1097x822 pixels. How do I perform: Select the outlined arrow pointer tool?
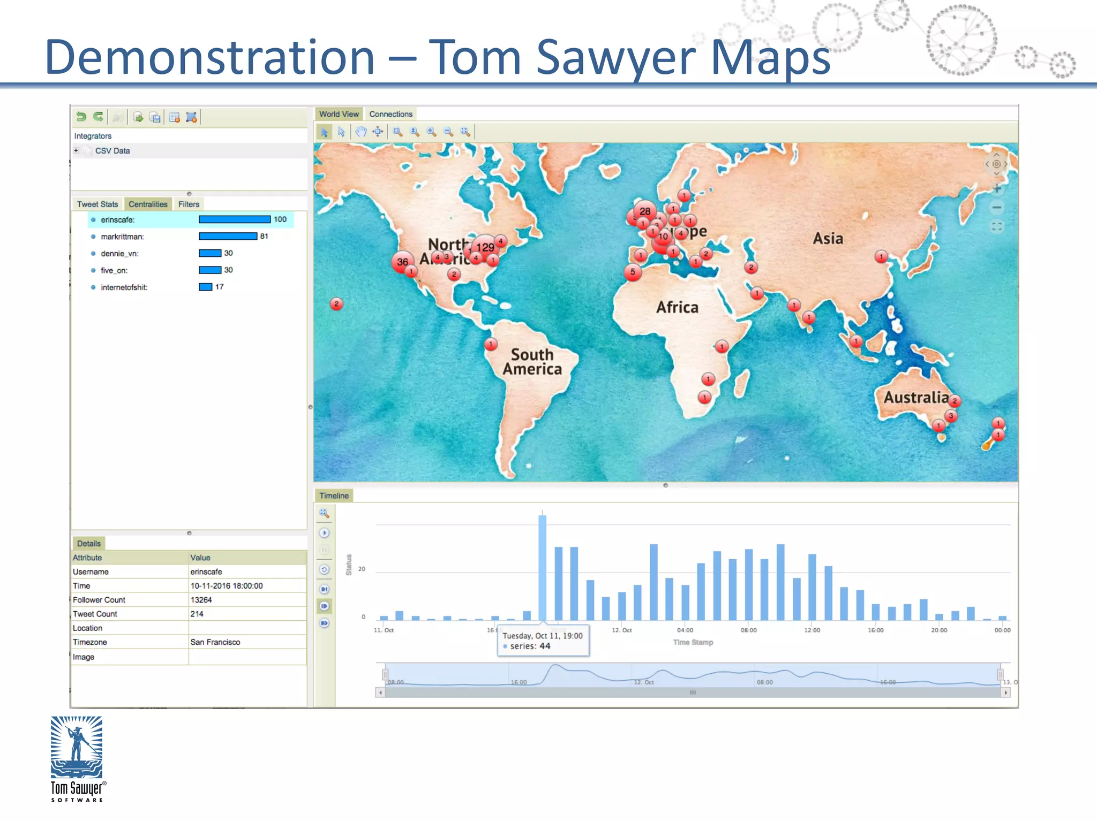342,132
